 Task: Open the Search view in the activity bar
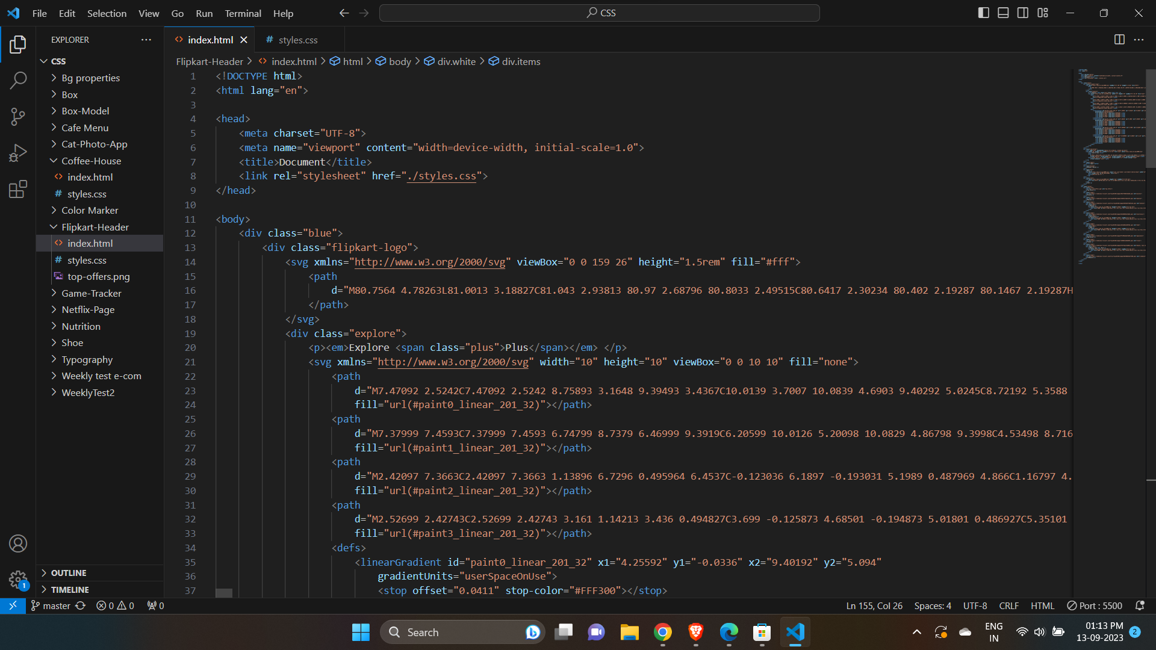pyautogui.click(x=18, y=80)
